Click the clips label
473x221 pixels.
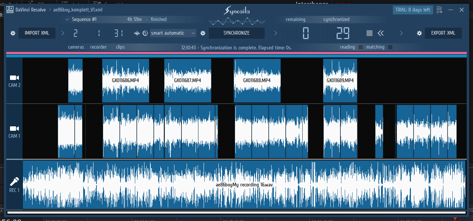[x=120, y=47]
